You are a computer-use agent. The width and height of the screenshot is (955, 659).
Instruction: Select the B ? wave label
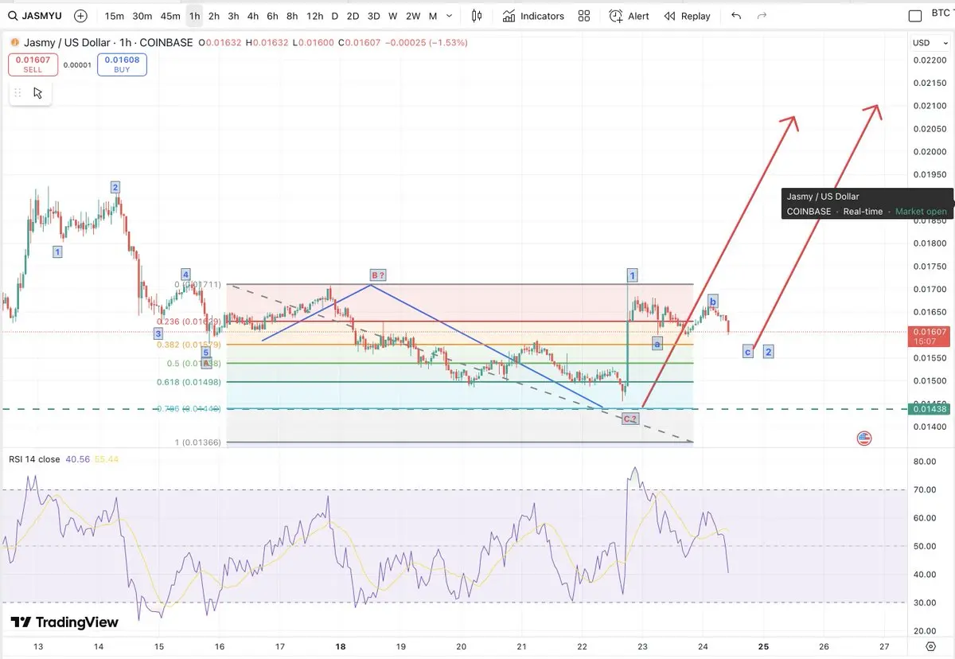click(x=378, y=275)
